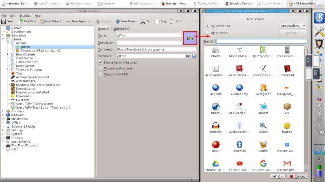Cut the selected menu entry
The image size is (325, 182).
pos(146,21)
